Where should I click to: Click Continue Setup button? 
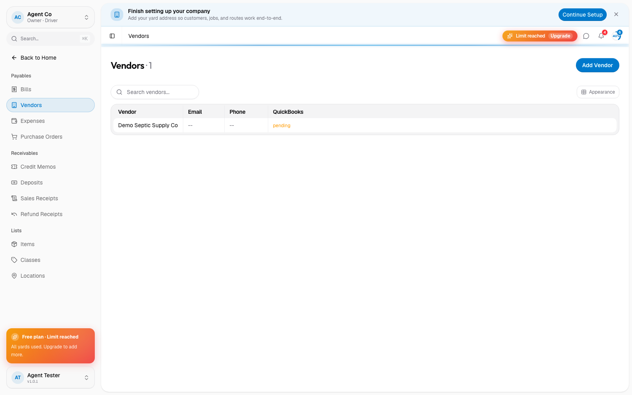pos(583,15)
